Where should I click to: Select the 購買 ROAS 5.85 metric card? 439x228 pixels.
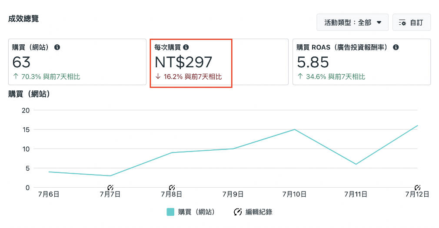click(x=362, y=62)
